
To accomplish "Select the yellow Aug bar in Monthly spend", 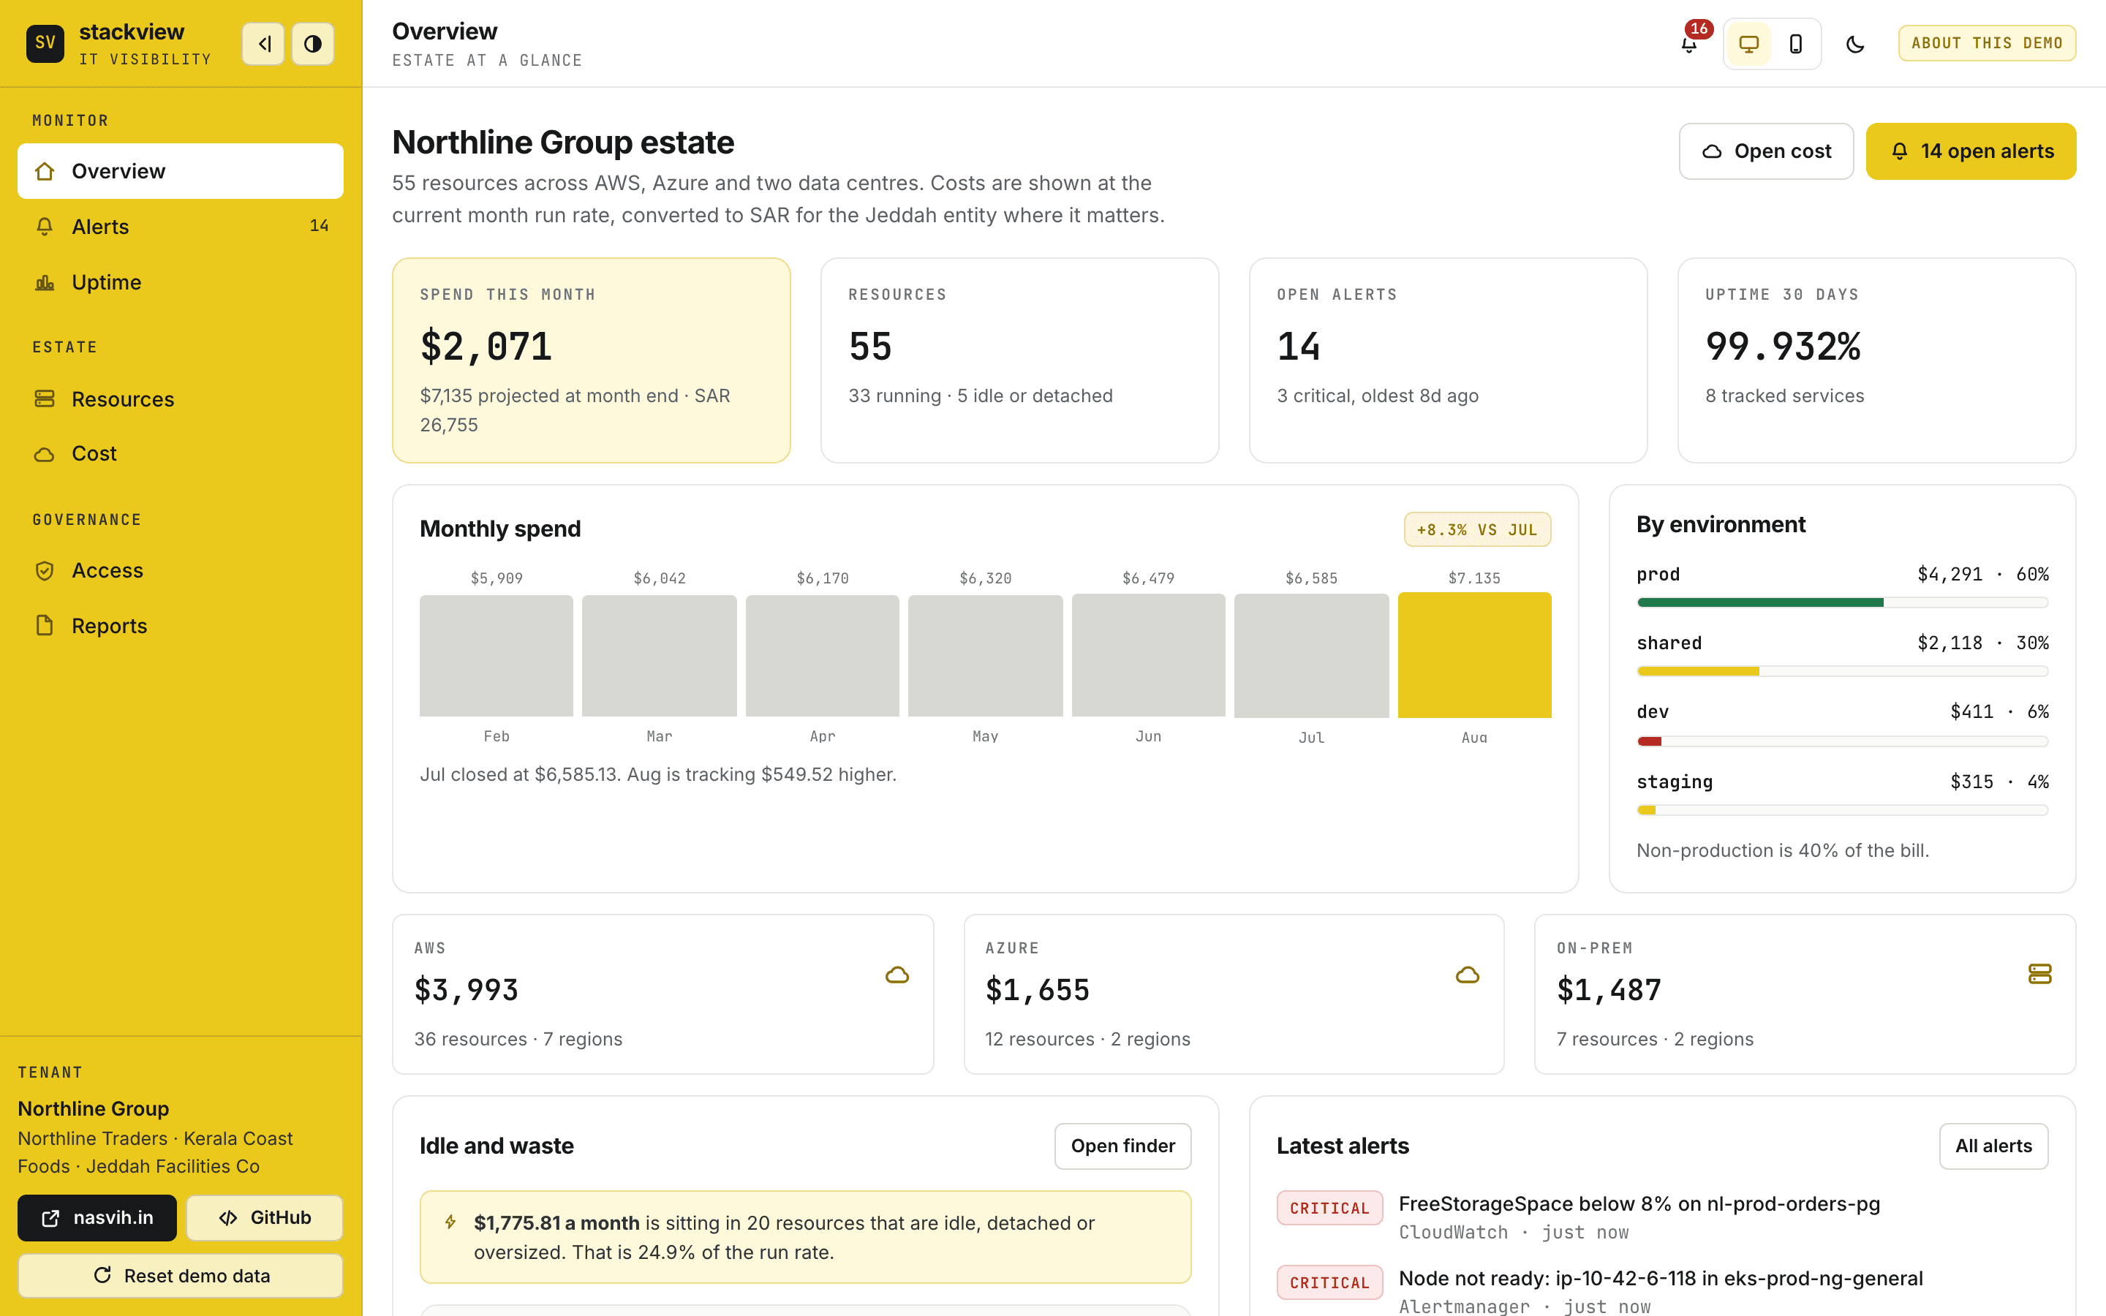I will tap(1474, 655).
